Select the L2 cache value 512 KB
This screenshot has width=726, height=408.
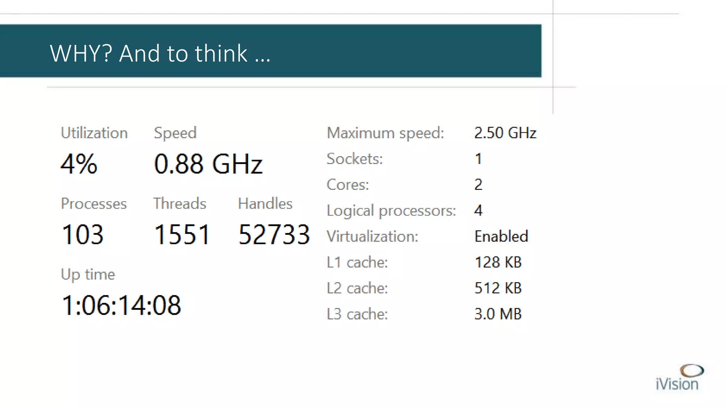498,288
